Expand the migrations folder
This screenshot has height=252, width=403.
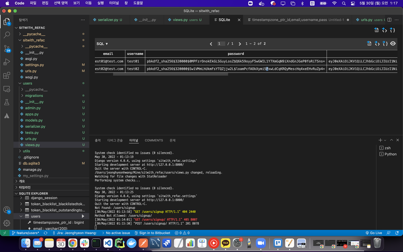tap(22, 95)
